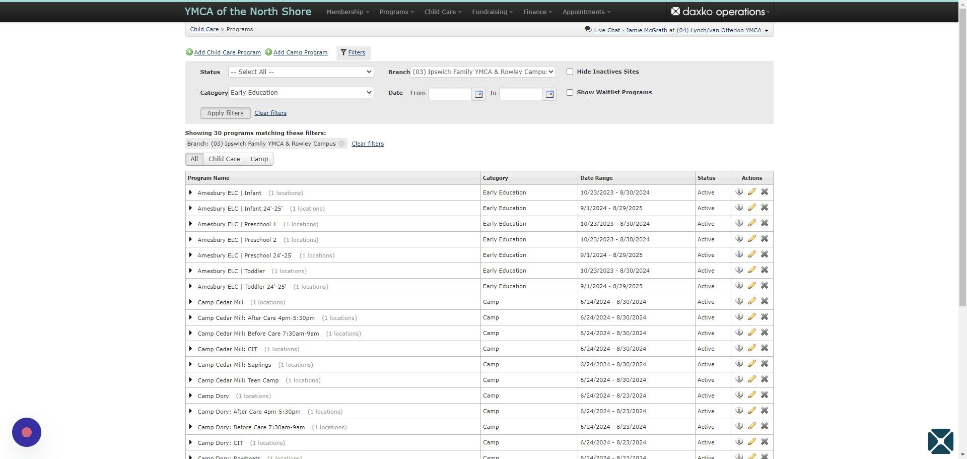Check Hide Inactives Sites checkbox
Image resolution: width=967 pixels, height=459 pixels.
point(570,72)
